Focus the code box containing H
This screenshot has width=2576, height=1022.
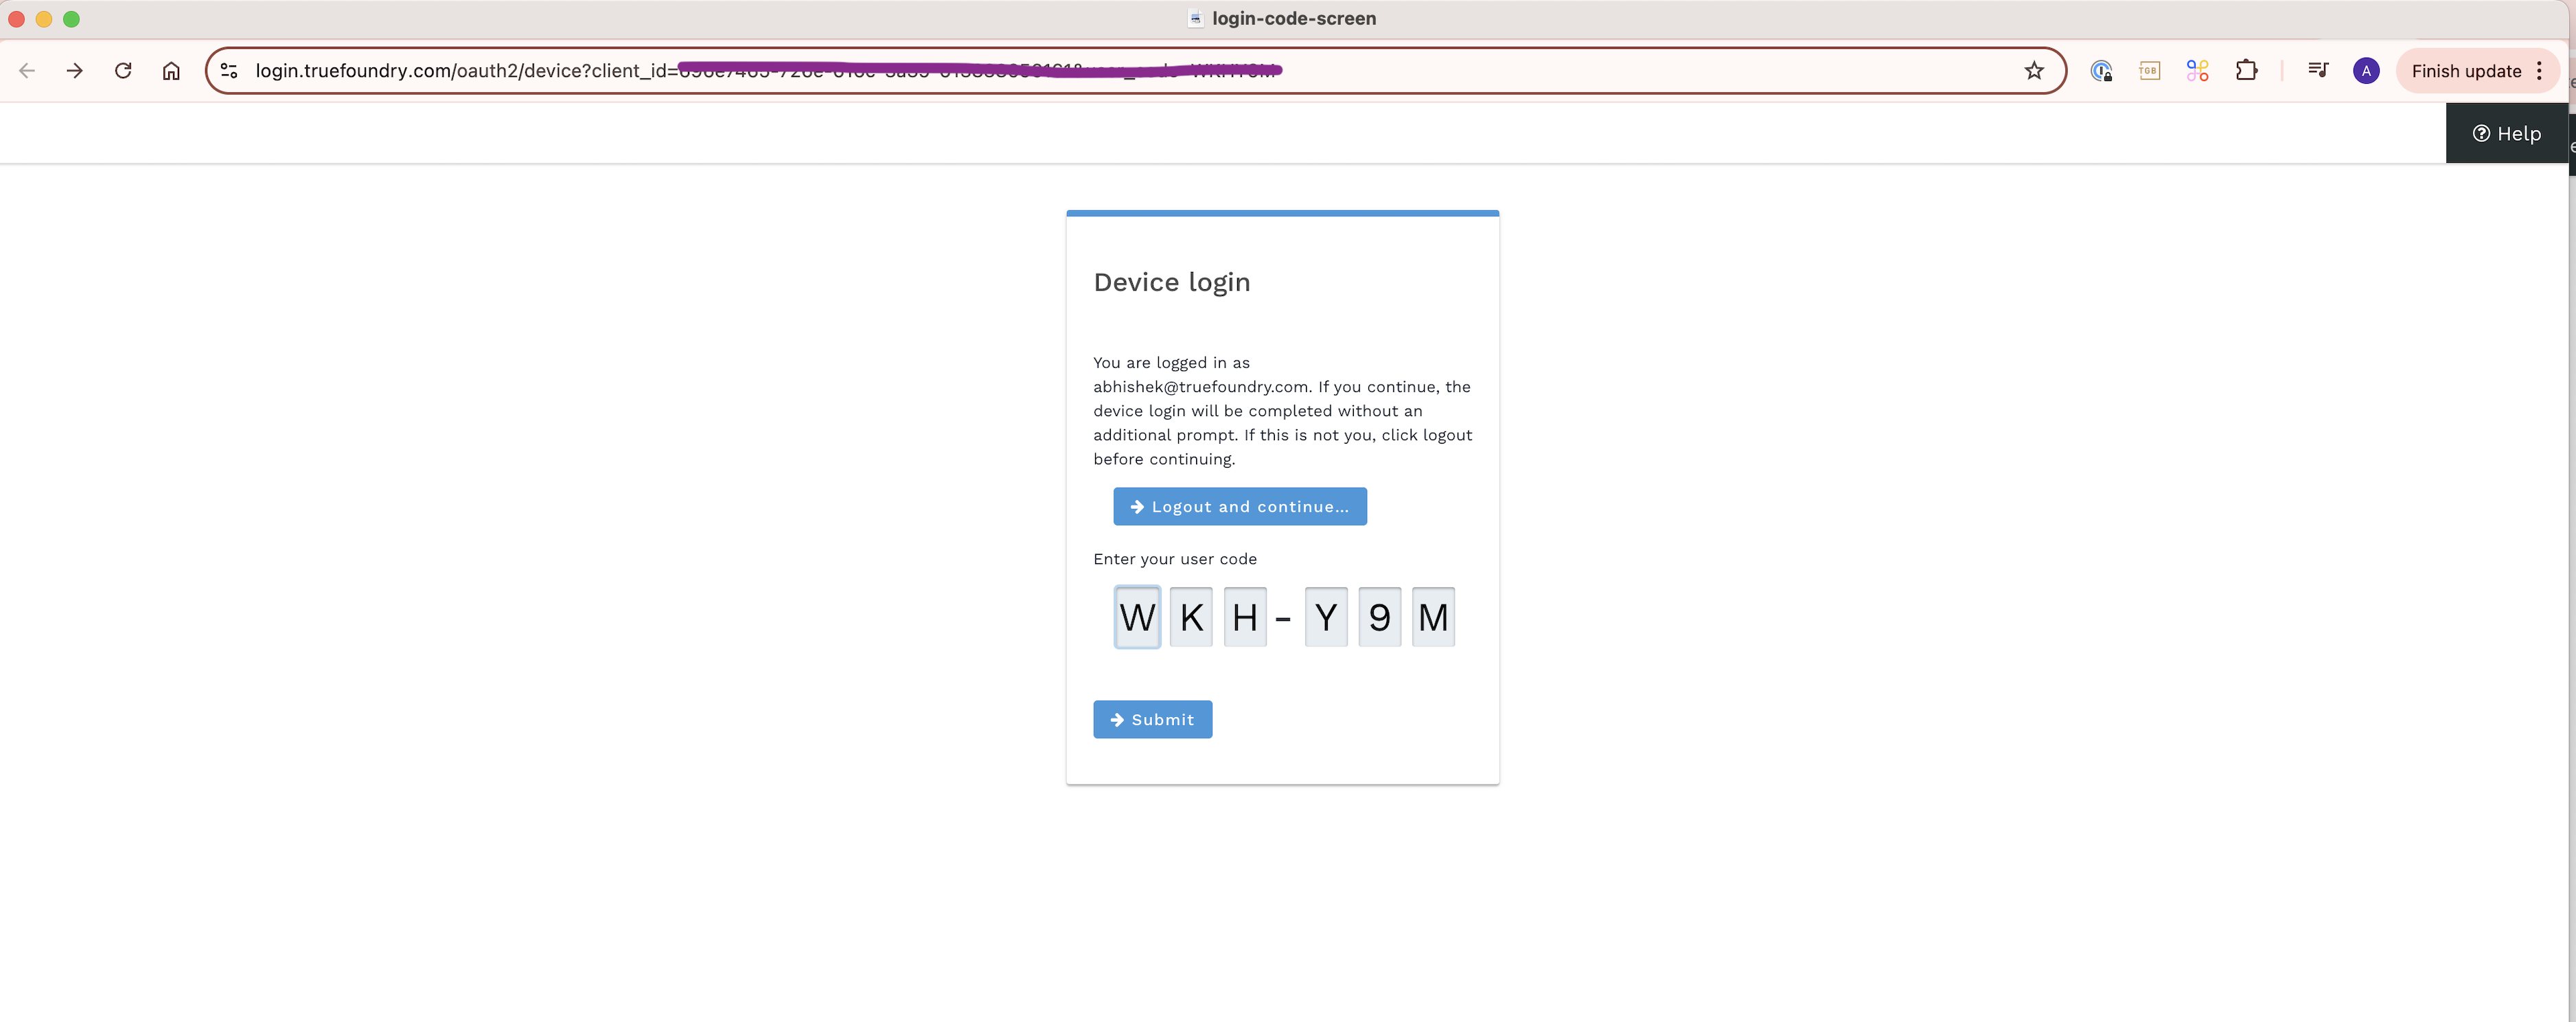tap(1245, 617)
